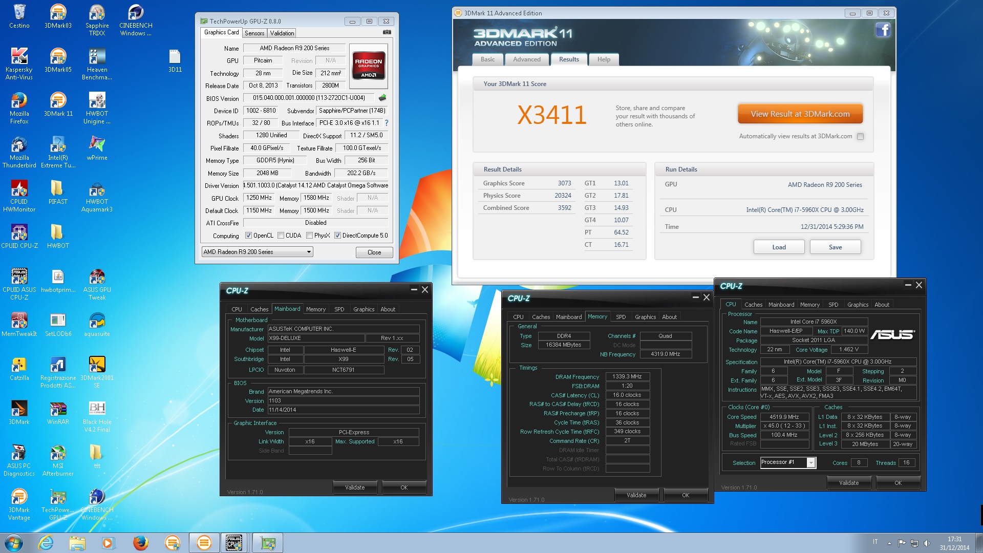
Task: Open the HWBOT Unigine shortcut
Action: tap(97, 108)
